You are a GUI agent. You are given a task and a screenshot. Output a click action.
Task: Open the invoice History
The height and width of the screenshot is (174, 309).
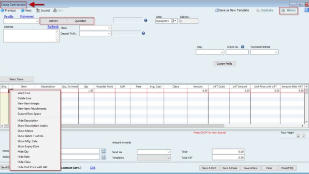(289, 11)
